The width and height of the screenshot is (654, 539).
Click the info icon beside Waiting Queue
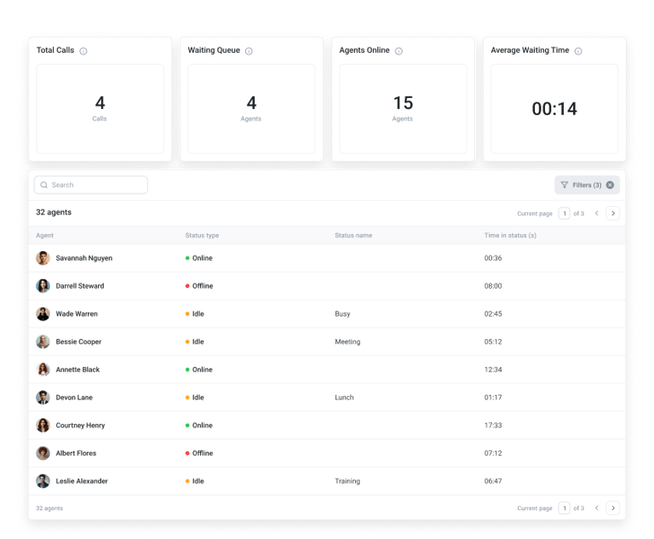click(249, 51)
